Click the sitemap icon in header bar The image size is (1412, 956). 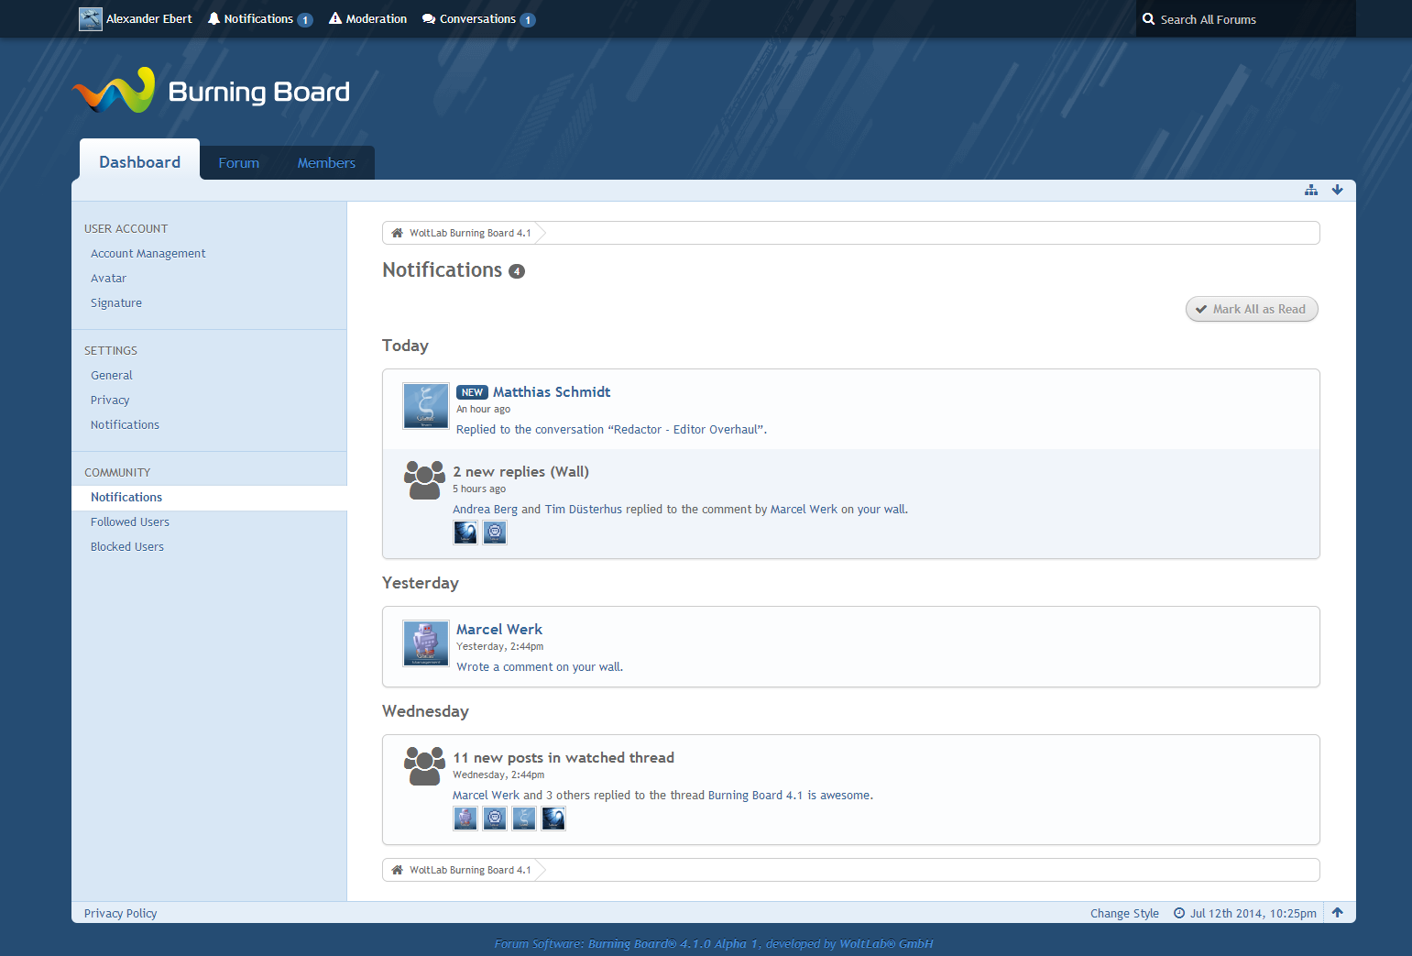tap(1311, 190)
